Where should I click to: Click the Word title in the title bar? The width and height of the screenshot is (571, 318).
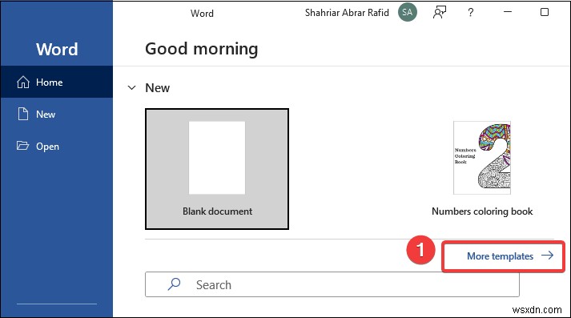coord(202,14)
